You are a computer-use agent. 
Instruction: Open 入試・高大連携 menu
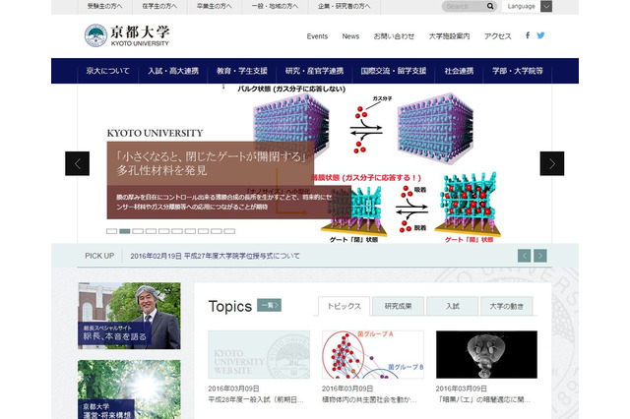click(173, 71)
